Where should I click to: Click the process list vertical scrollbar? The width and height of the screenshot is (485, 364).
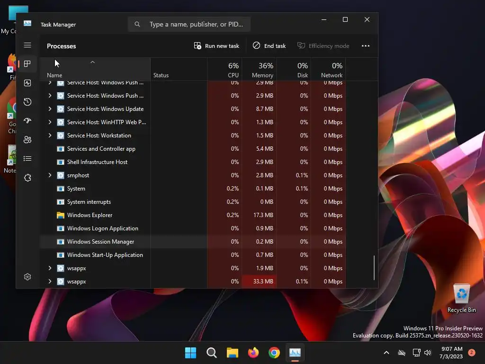374,268
